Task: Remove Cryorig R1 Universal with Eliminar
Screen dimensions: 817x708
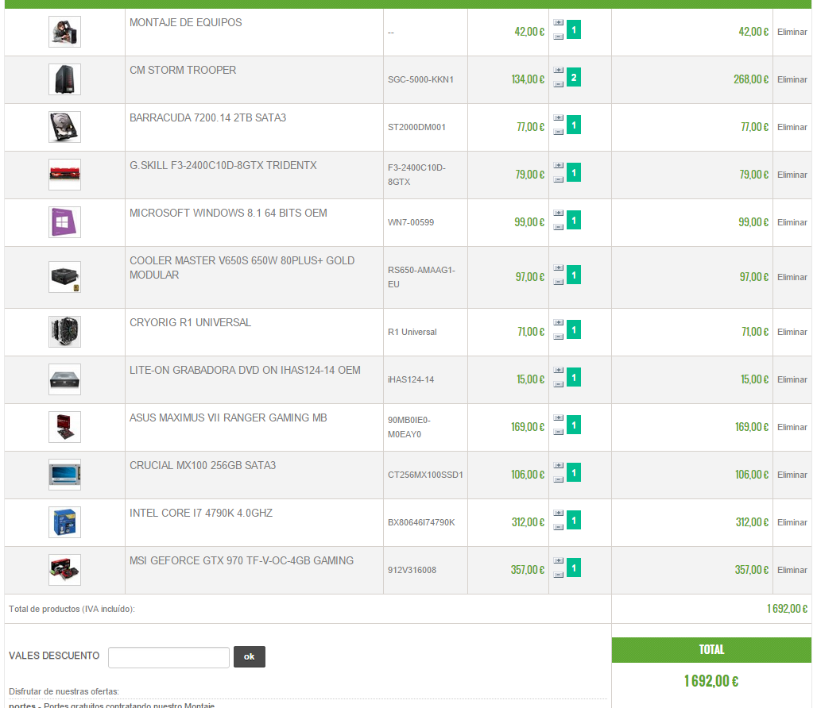Action: click(x=792, y=332)
